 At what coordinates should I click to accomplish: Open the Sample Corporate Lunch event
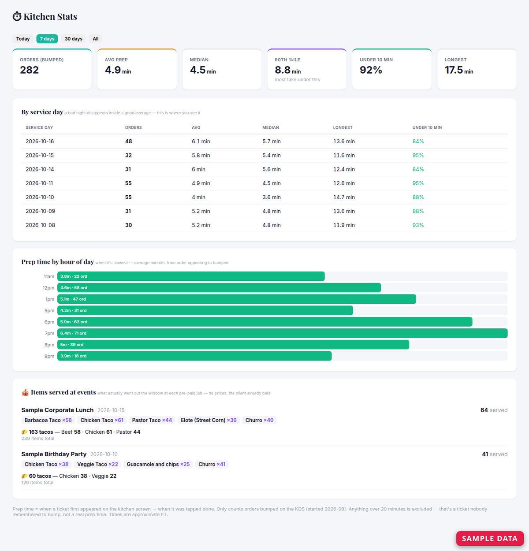coord(57,410)
